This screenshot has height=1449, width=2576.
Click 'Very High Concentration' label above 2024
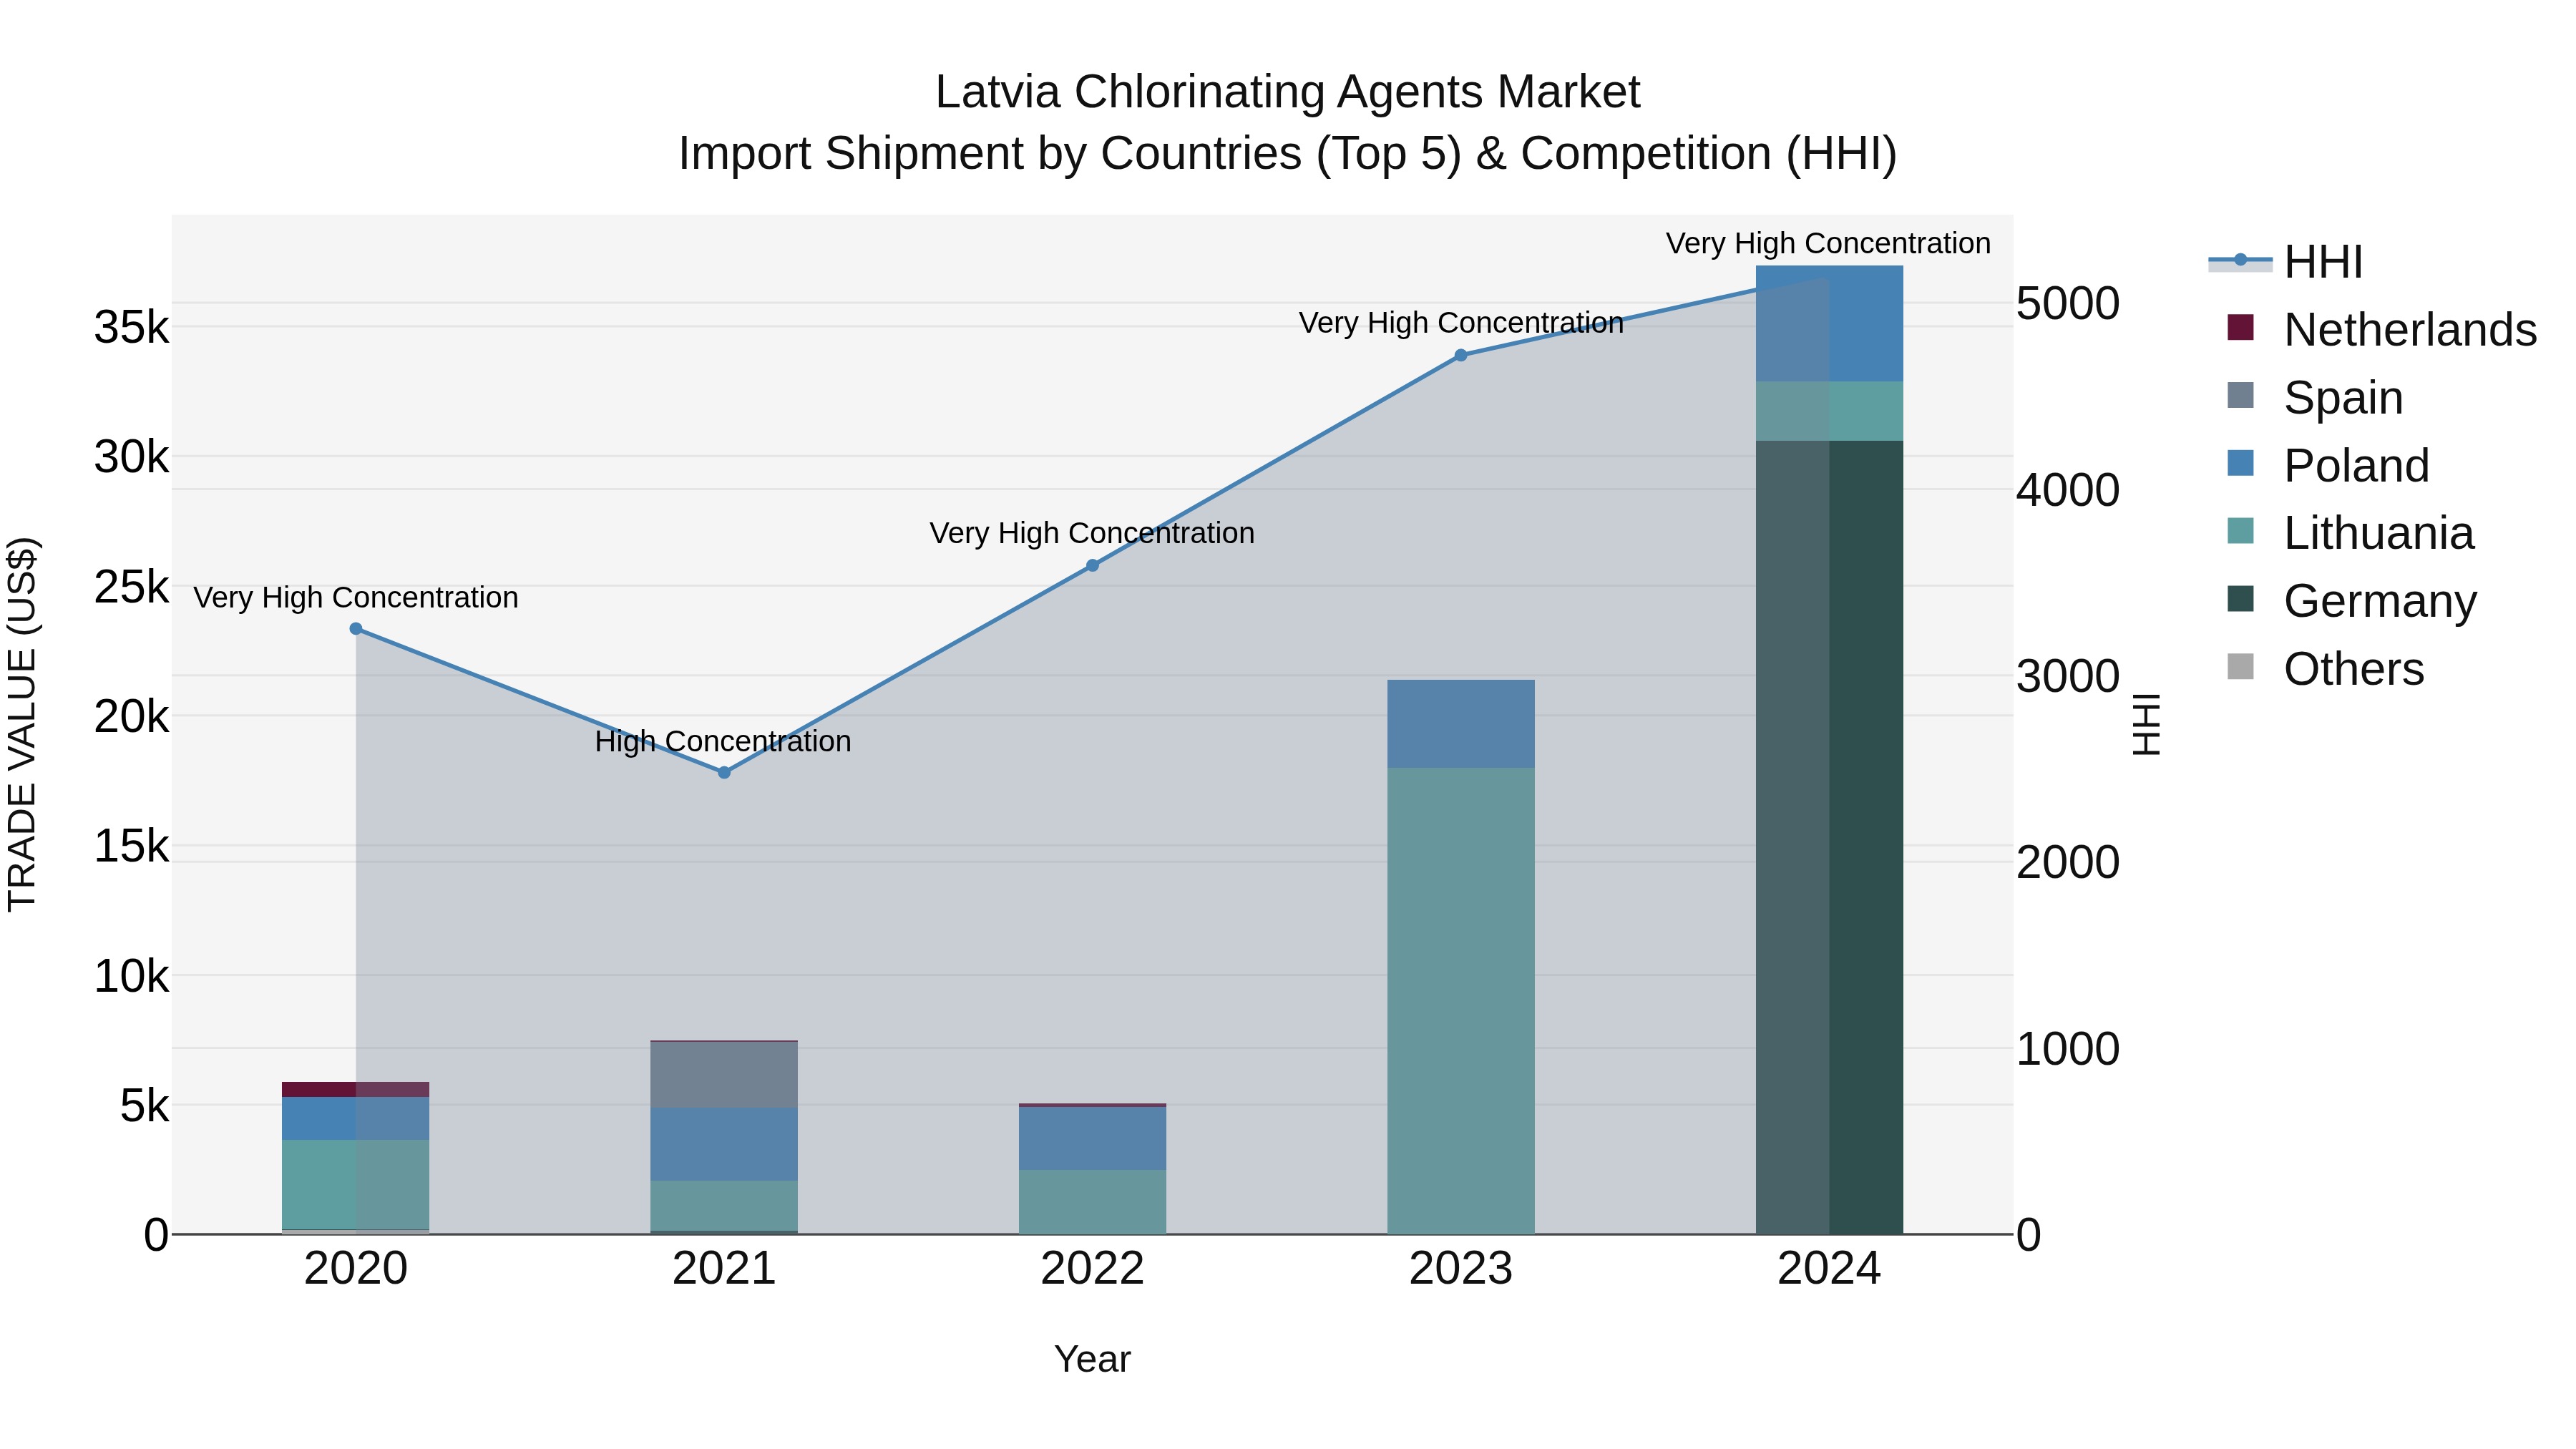1828,244
